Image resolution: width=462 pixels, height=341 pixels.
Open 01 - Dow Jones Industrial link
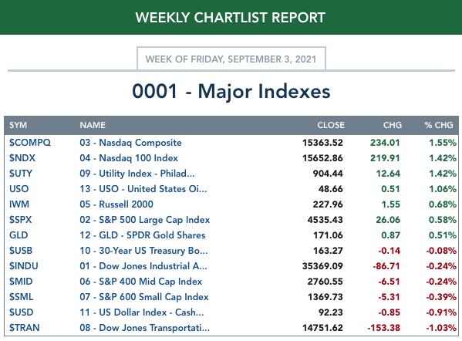[143, 266]
